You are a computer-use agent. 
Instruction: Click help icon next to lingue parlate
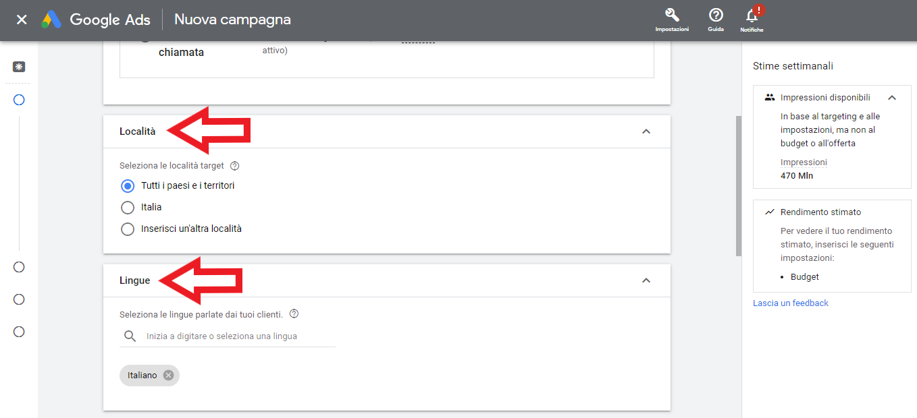pyautogui.click(x=294, y=314)
